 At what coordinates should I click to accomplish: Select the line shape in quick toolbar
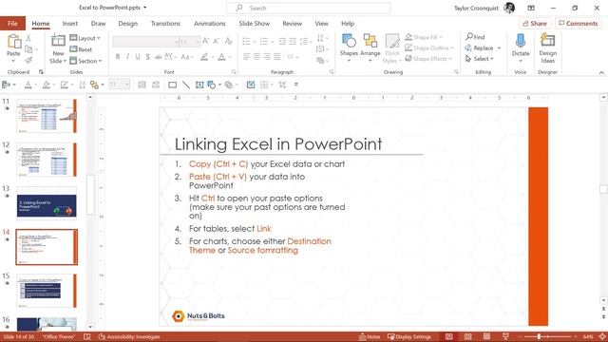[x=186, y=85]
